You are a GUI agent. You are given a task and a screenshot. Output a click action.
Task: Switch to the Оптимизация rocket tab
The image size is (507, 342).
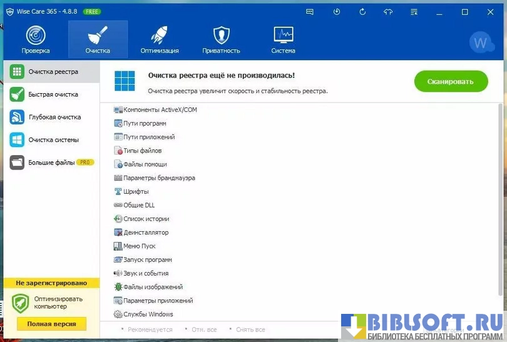[x=160, y=39]
